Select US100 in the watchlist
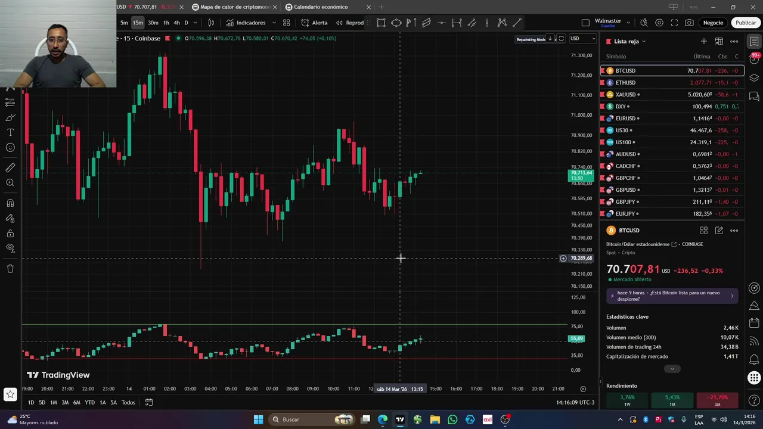 (672, 142)
